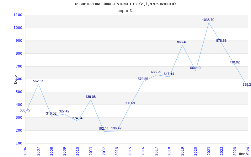This screenshot has height=157, width=251.
Task: Click the 633.29 data label
Action: pyautogui.click(x=156, y=72)
